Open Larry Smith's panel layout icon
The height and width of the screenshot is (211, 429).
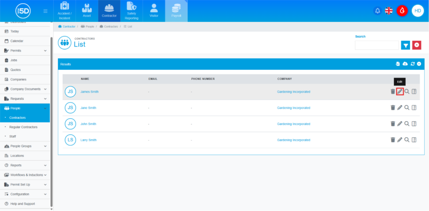414,140
